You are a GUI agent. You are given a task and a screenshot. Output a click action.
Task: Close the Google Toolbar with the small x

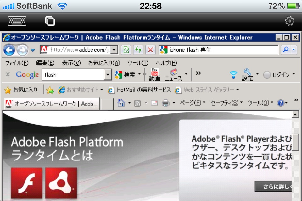click(x=8, y=74)
